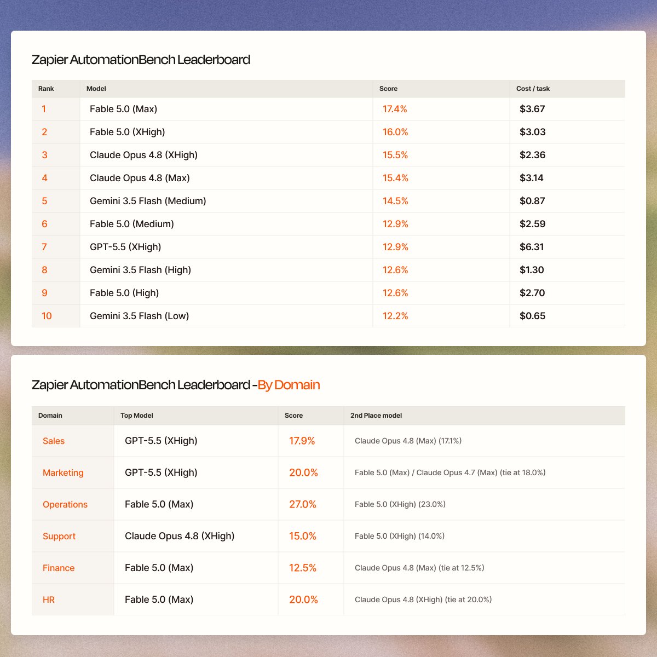Click the score '14.5%'
The height and width of the screenshot is (657, 657).
(x=395, y=201)
